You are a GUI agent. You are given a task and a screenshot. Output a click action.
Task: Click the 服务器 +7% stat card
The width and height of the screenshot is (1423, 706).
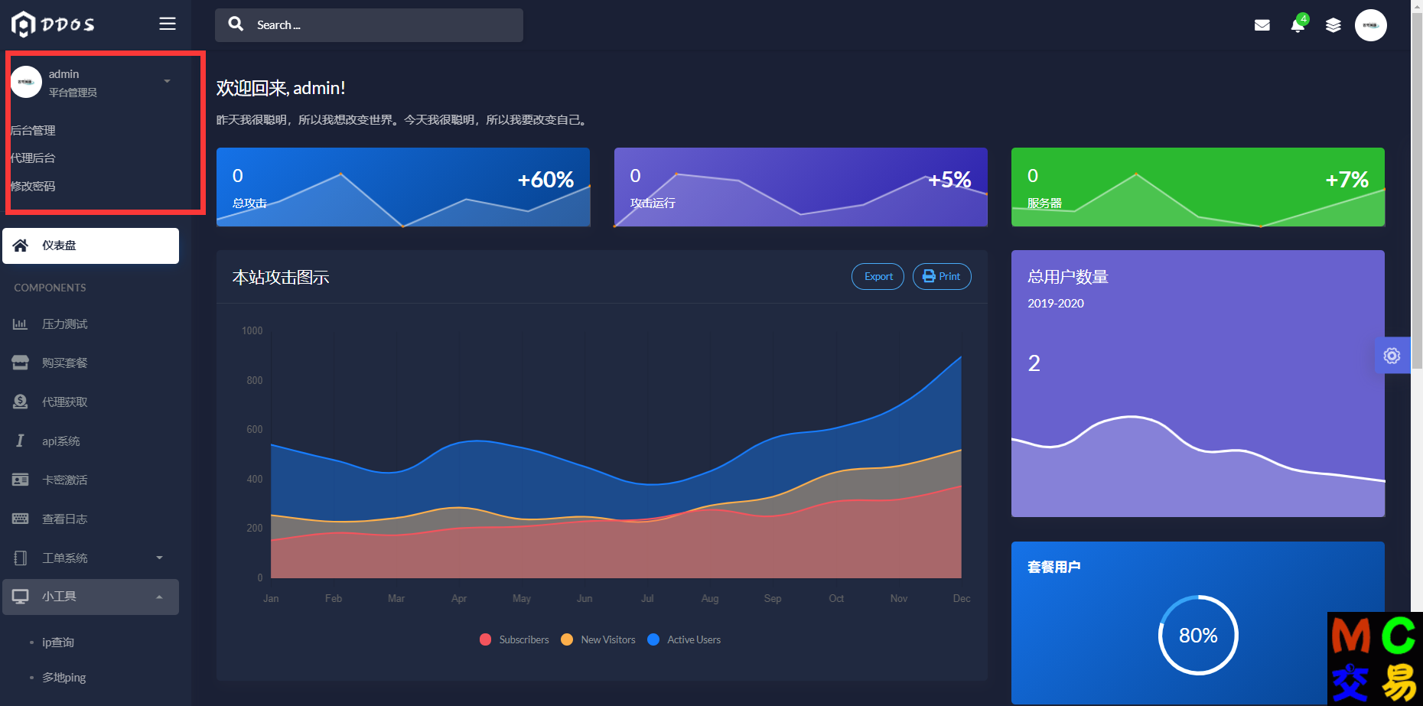[x=1198, y=187]
